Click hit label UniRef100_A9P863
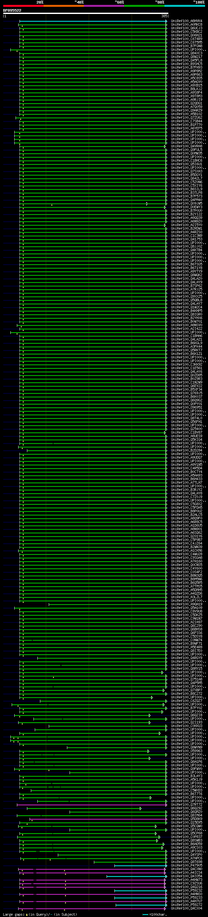 pyautogui.click(x=187, y=75)
